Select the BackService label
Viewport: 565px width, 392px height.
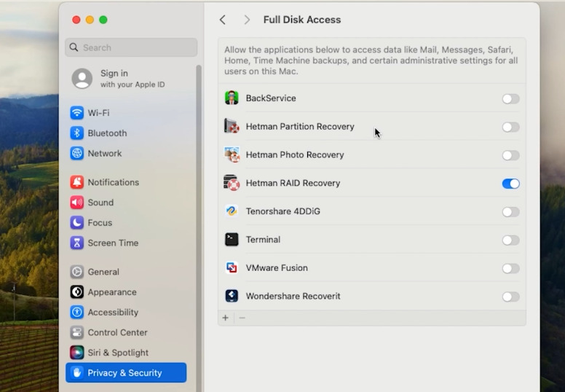pos(271,98)
